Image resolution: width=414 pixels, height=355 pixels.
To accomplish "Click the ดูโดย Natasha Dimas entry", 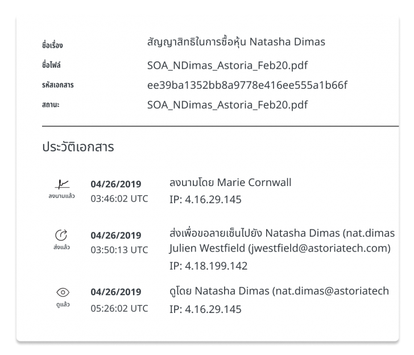I will point(279,292).
